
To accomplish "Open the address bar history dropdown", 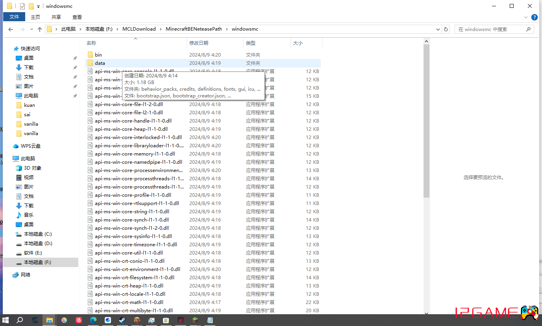I will (x=438, y=29).
